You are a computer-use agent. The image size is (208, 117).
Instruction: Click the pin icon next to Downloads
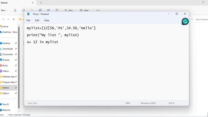pyautogui.click(x=16, y=49)
